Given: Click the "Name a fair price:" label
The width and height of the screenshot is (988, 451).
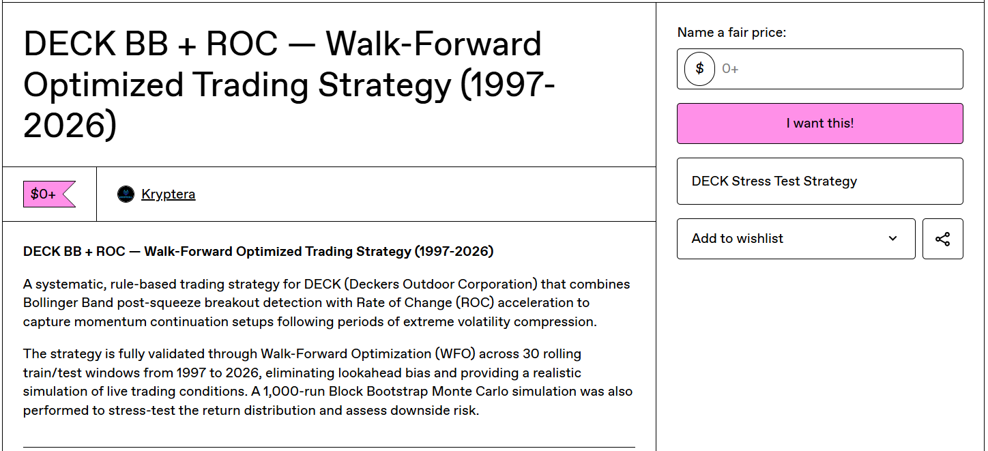Looking at the screenshot, I should (x=731, y=33).
